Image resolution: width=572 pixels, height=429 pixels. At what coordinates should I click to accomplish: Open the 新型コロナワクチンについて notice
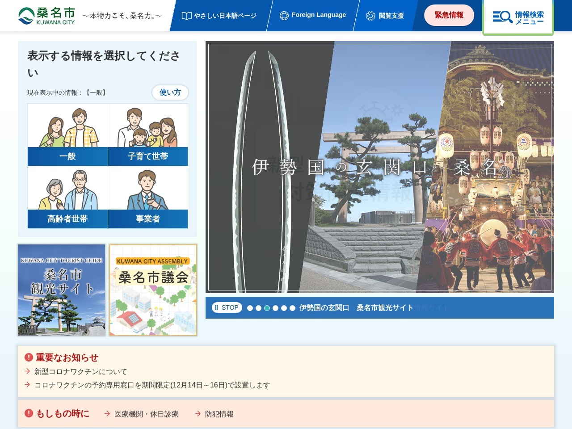[80, 371]
